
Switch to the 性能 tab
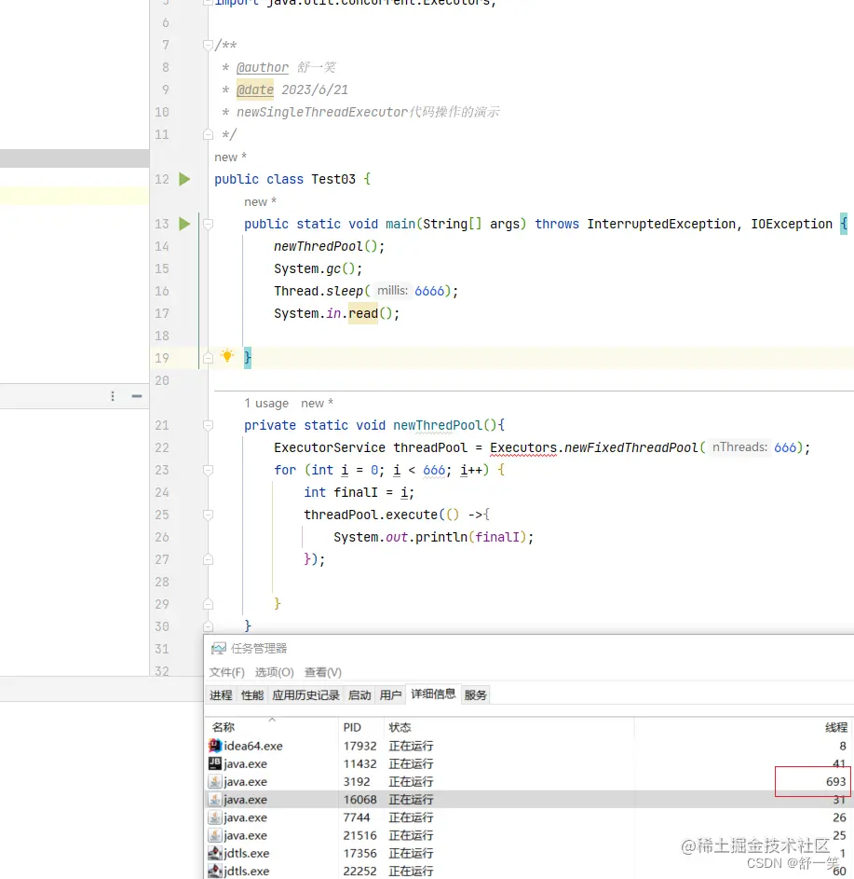pos(252,695)
